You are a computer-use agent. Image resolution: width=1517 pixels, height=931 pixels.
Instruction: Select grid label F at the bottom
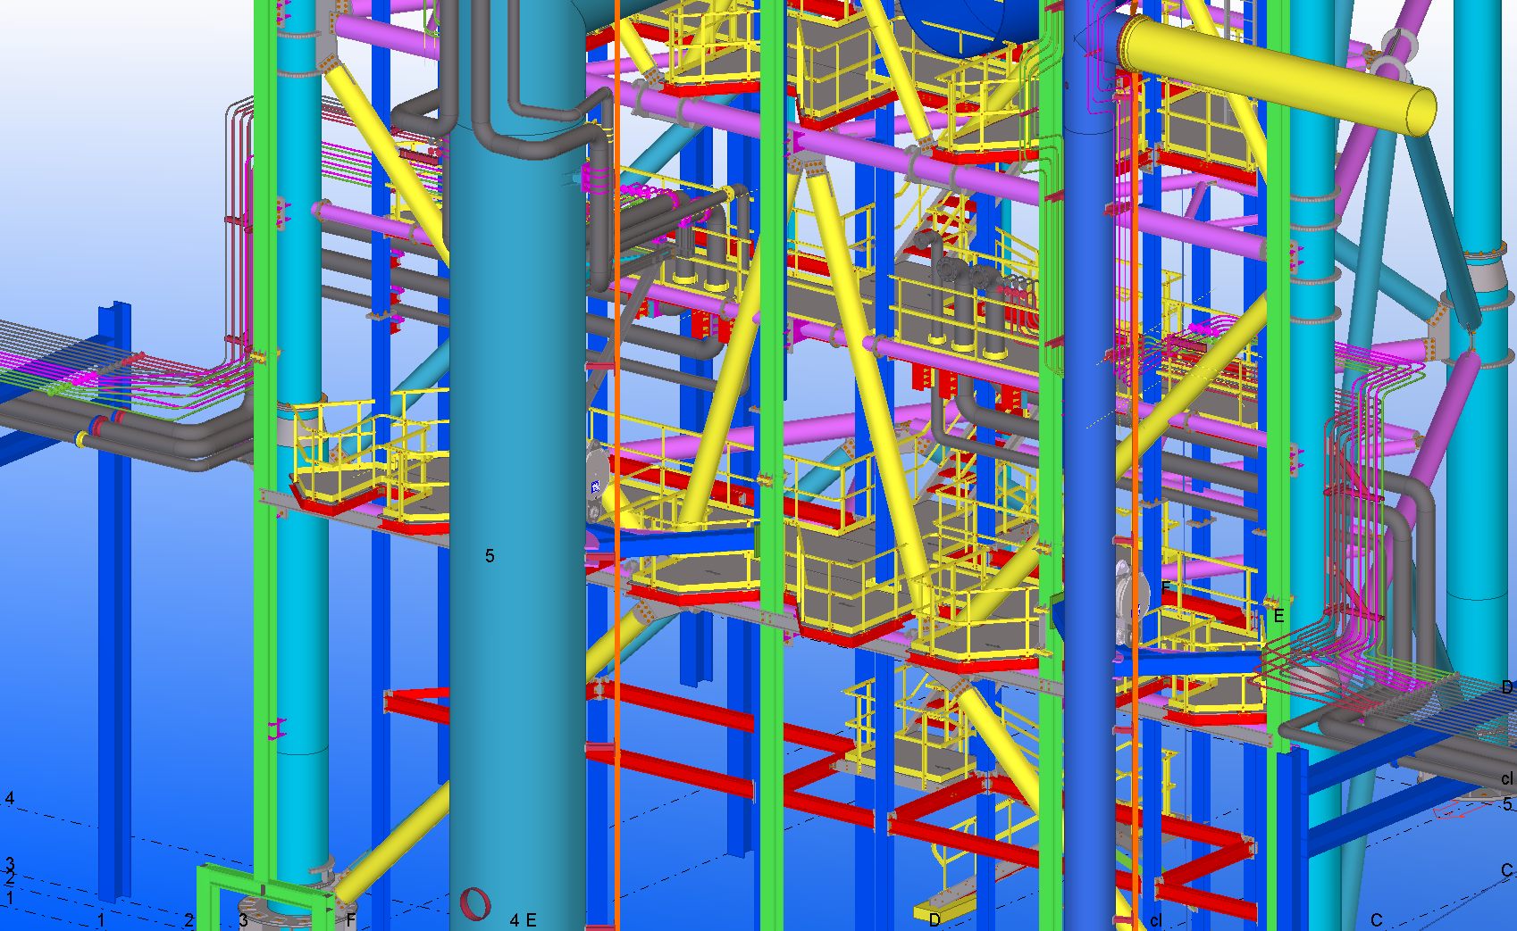click(x=351, y=919)
